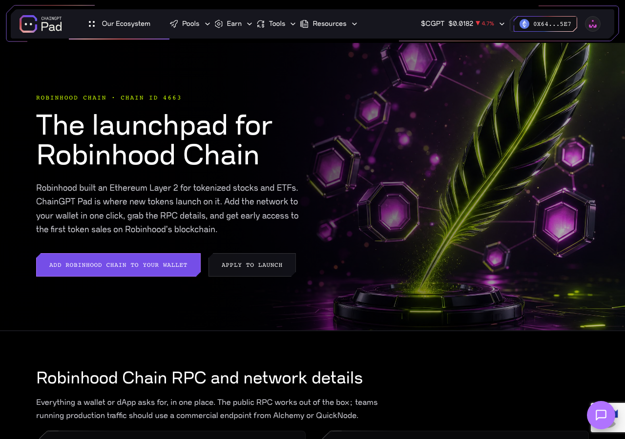This screenshot has width=625, height=439.
Task: Click Add Robinhood Chain to Your Wallet button
Action: [118, 265]
